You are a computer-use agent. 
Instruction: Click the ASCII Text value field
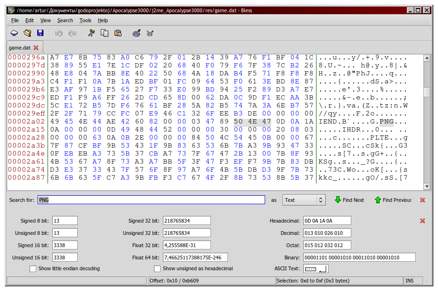coord(316,269)
